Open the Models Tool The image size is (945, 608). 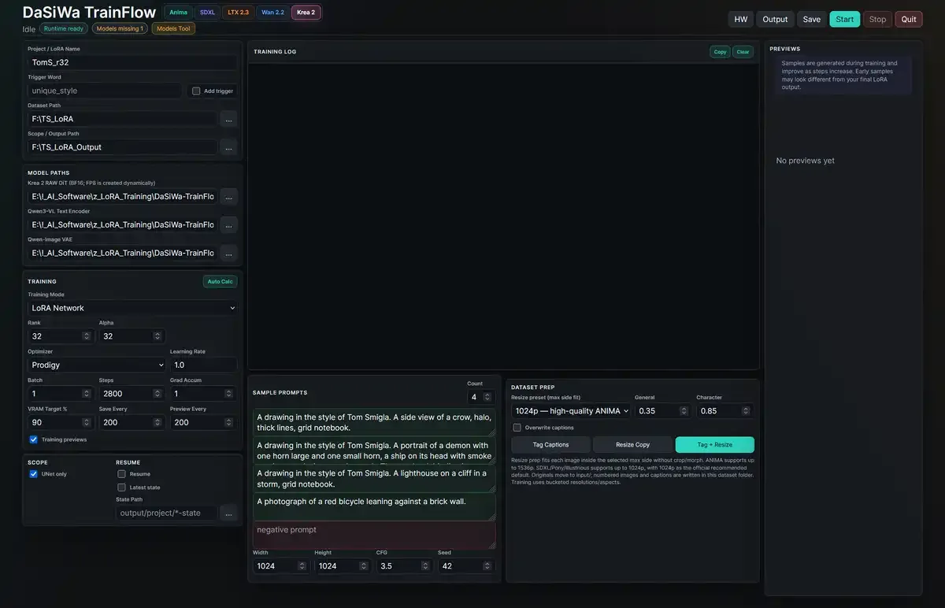pos(173,28)
